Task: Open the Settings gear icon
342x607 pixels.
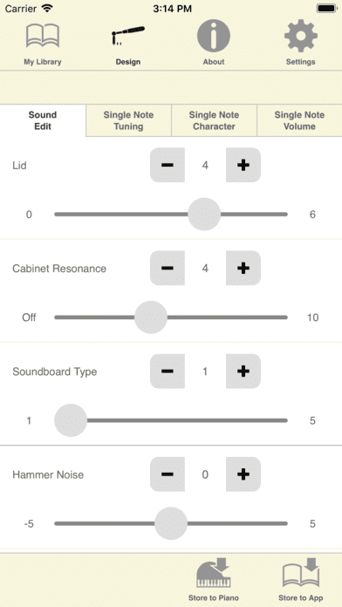Action: [x=300, y=36]
